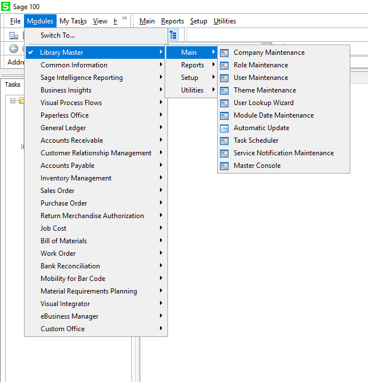The image size is (368, 382).
Task: Select Visual Integrator module
Action: pos(95,304)
